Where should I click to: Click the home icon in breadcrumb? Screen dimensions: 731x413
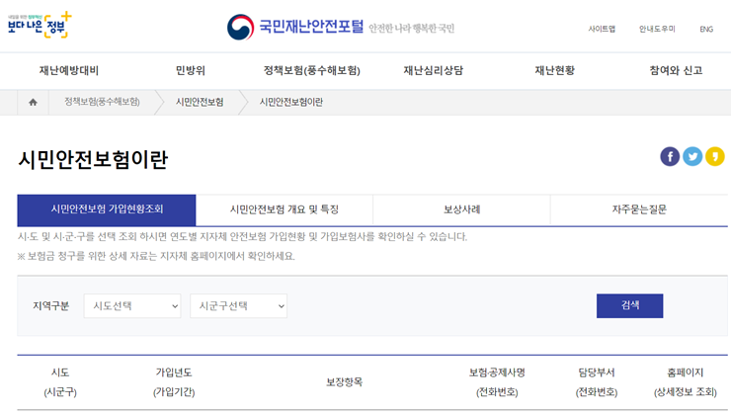tap(33, 102)
